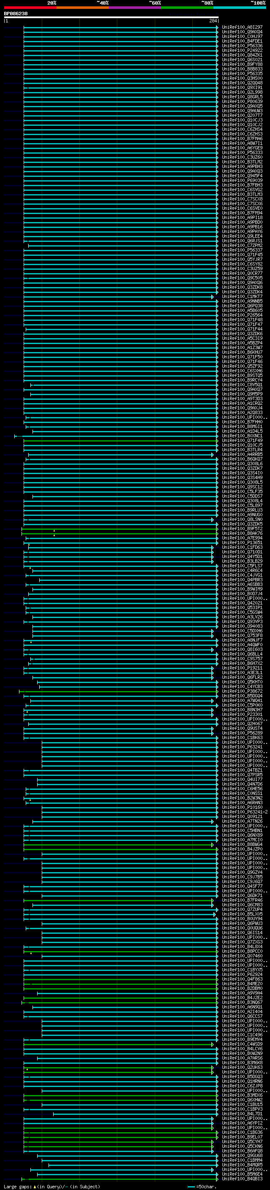Select UniRef100_B9FY88 in hit list
Screen dimensions: 270x1190
pos(242,64)
